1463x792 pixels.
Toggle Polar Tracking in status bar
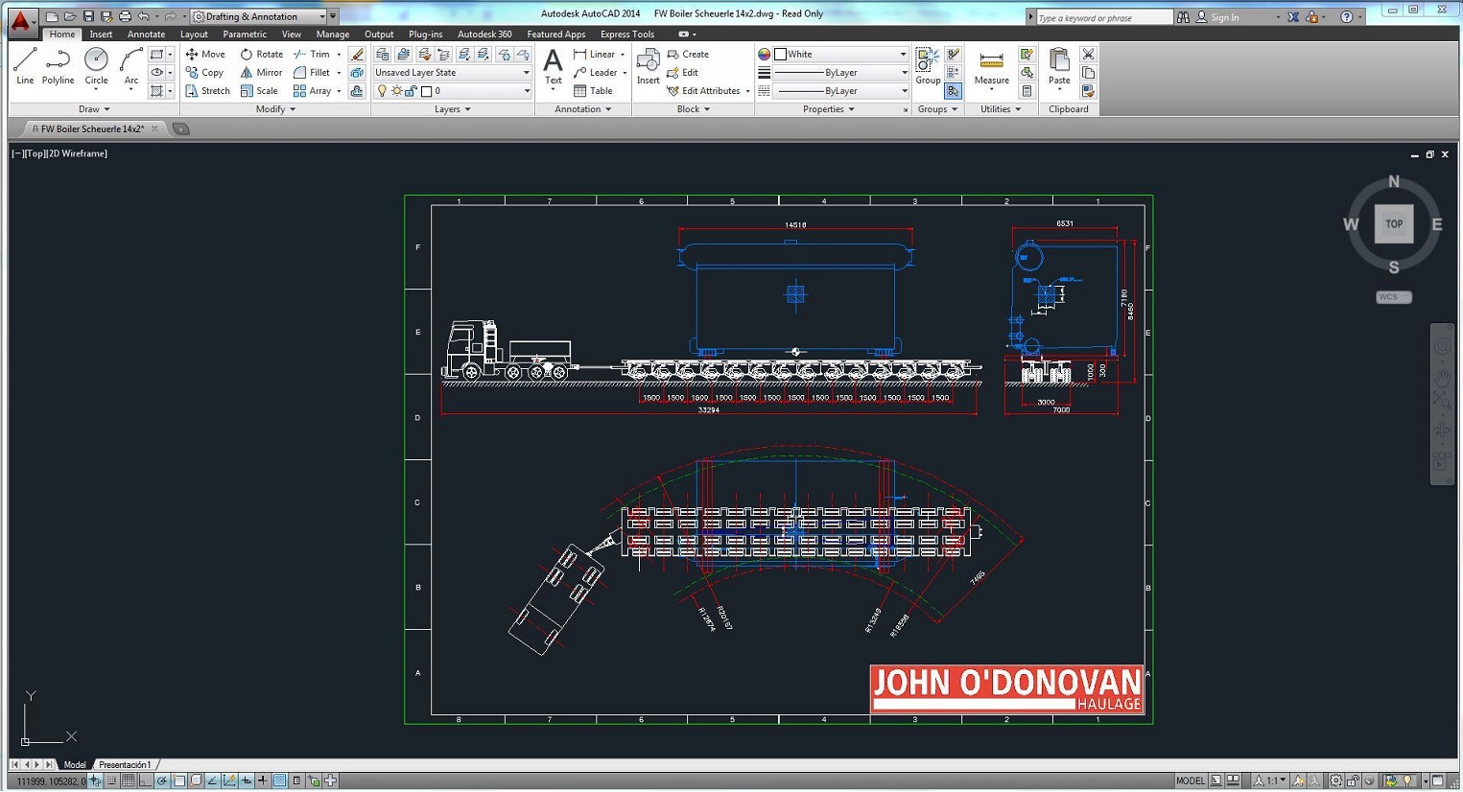click(x=162, y=781)
